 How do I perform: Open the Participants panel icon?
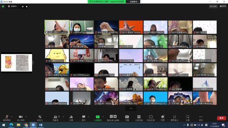tap(55, 118)
